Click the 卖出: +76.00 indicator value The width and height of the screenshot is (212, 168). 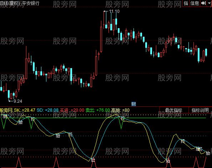(x=98, y=110)
